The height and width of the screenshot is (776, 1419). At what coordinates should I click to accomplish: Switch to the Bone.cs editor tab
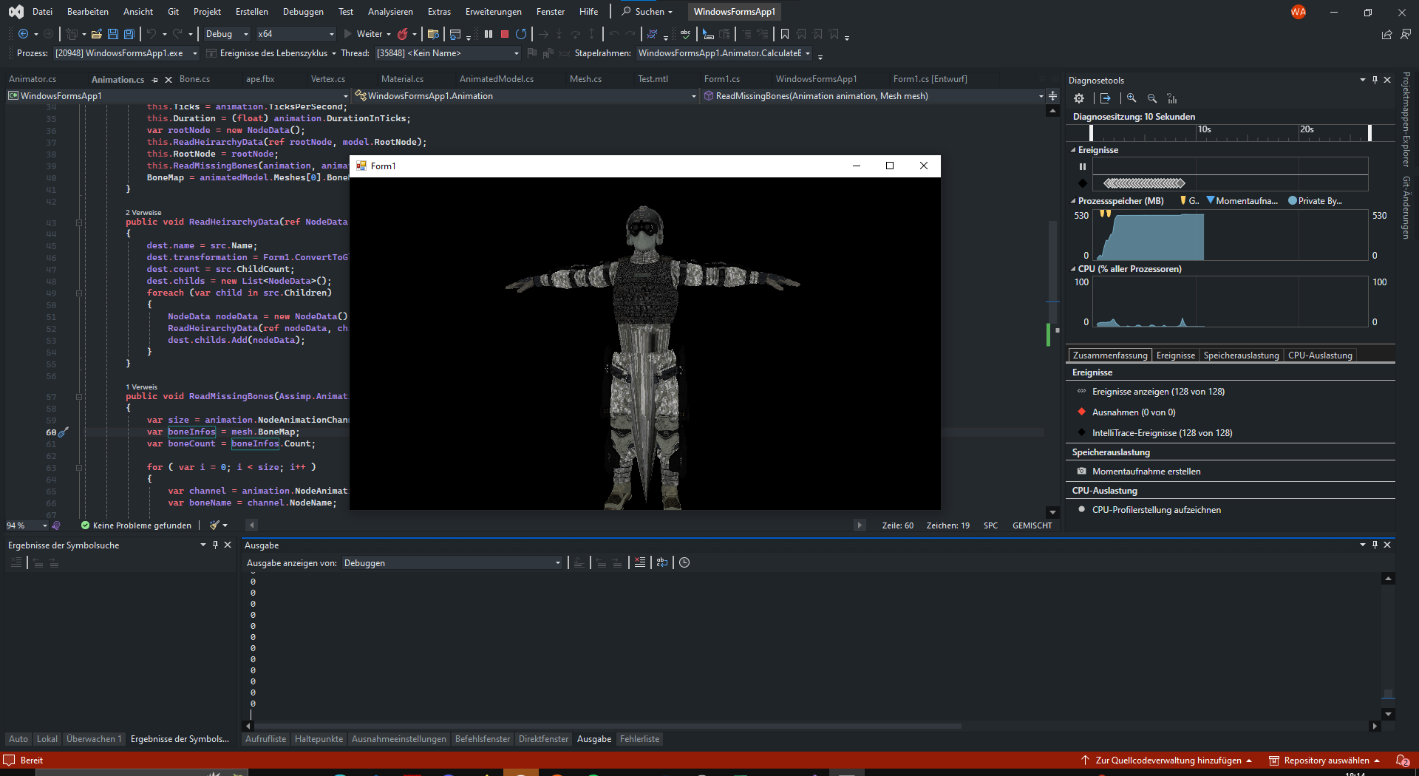194,79
